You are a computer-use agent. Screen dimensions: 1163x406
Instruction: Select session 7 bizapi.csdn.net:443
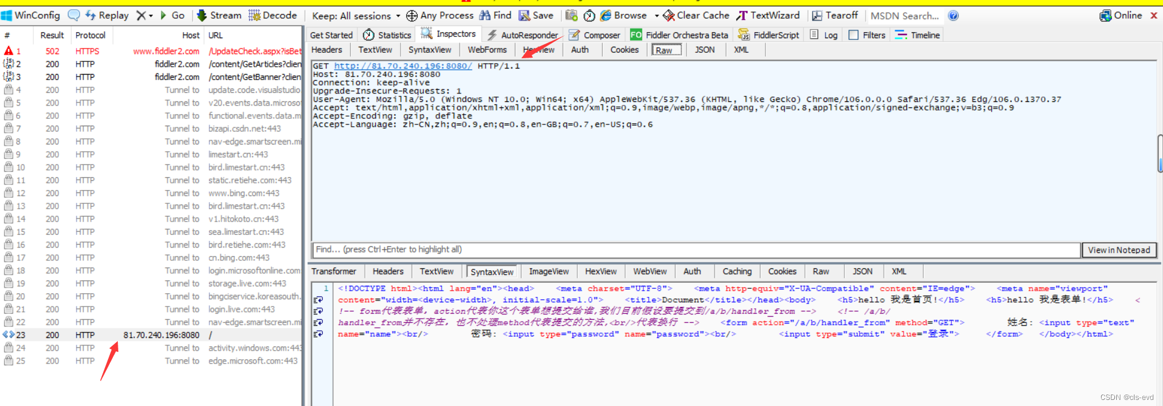(x=151, y=129)
